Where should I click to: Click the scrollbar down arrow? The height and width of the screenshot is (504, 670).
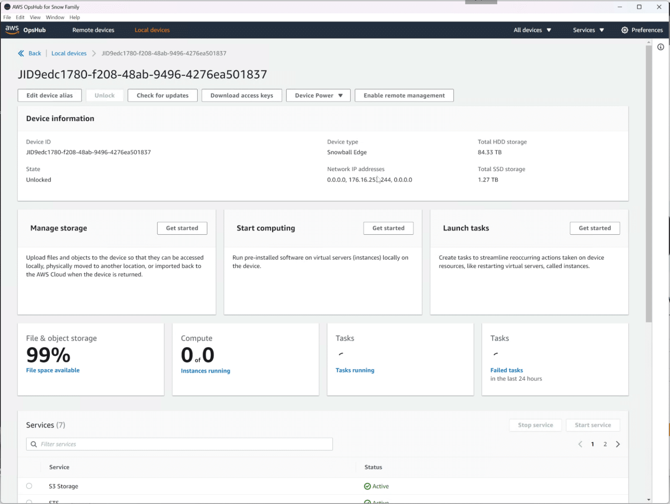649,500
